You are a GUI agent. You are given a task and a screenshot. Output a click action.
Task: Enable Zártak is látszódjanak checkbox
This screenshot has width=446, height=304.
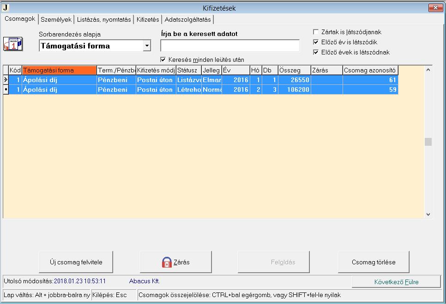click(x=316, y=32)
